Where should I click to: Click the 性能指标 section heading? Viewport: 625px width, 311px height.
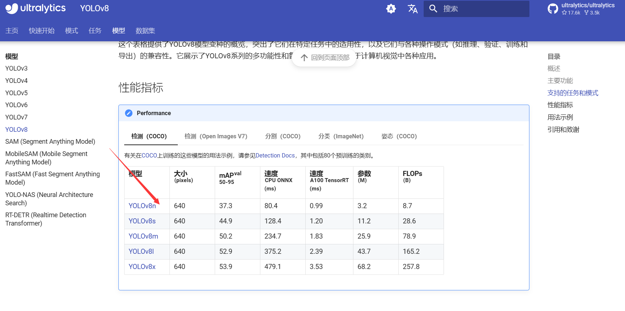click(x=141, y=88)
